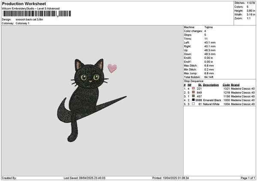Image resolution: width=257 pixels, height=181 pixels.
Task: Click the 'Natural White' description
Action: coord(211,104)
